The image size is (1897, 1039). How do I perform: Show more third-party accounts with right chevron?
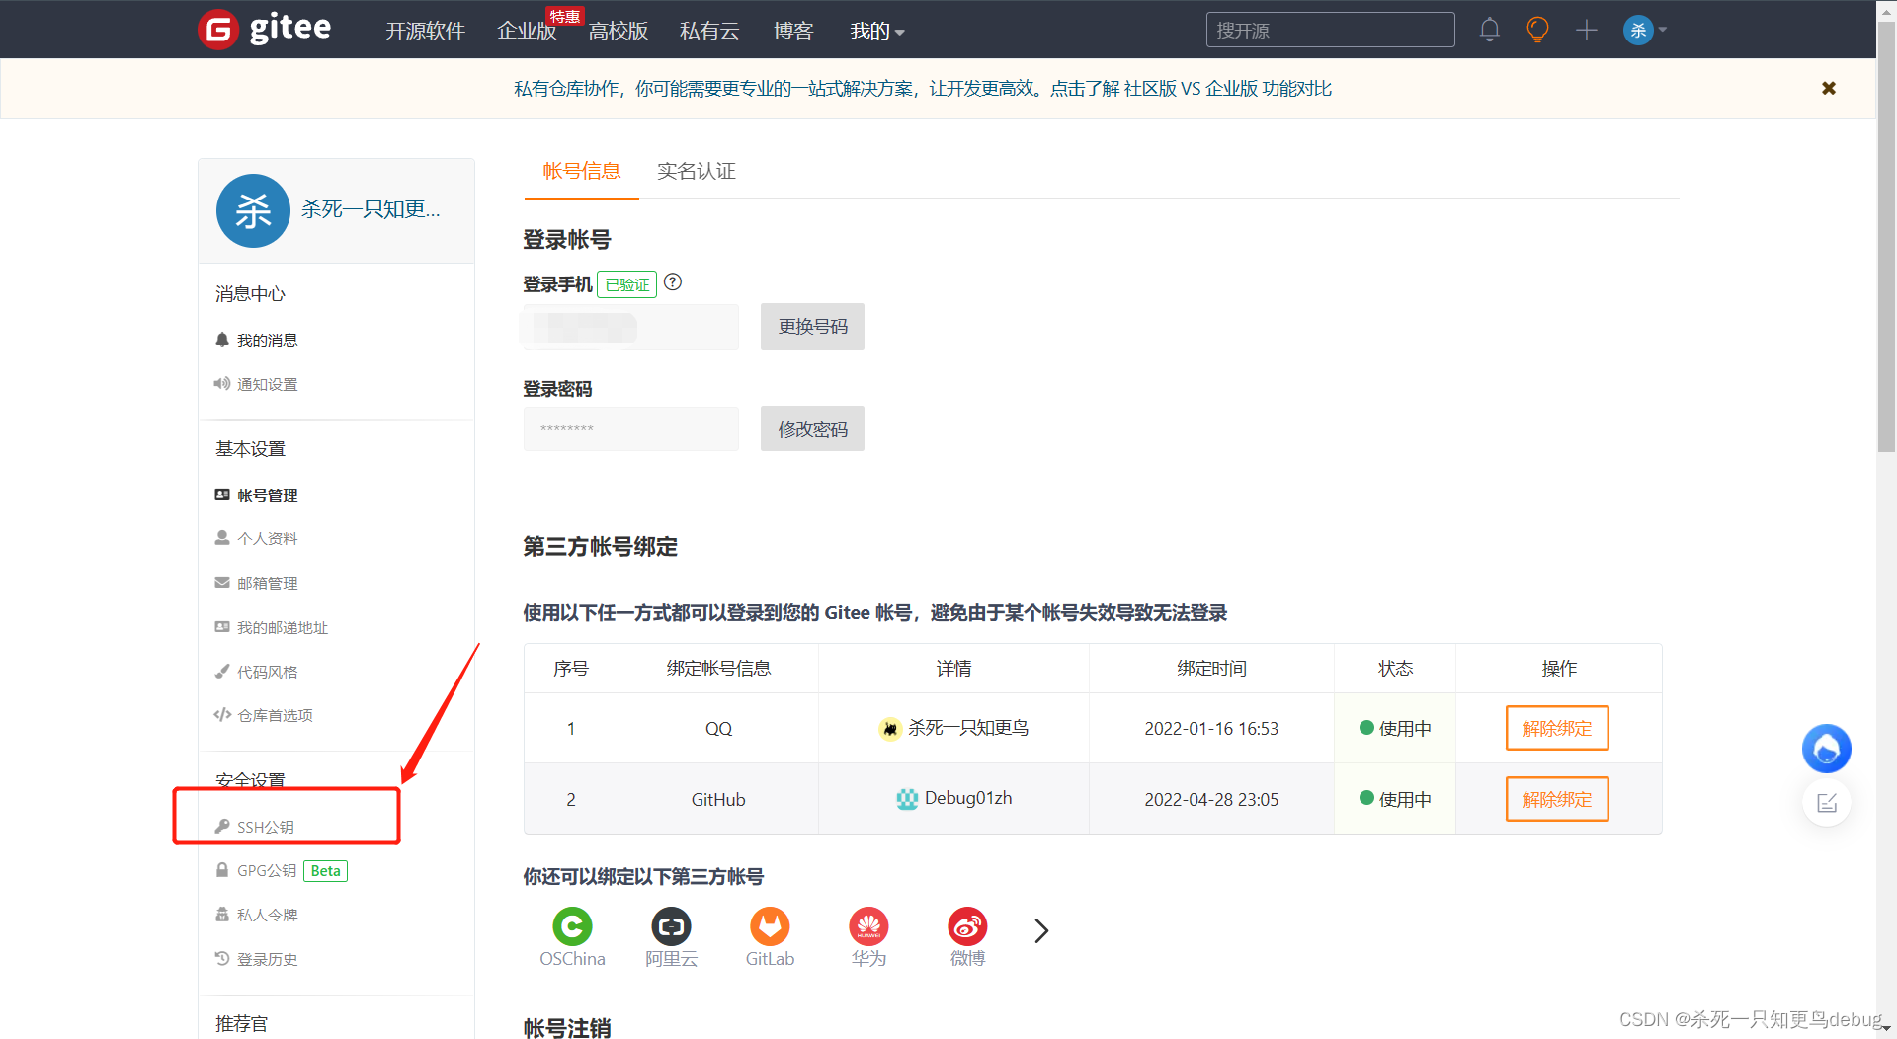[x=1041, y=930]
